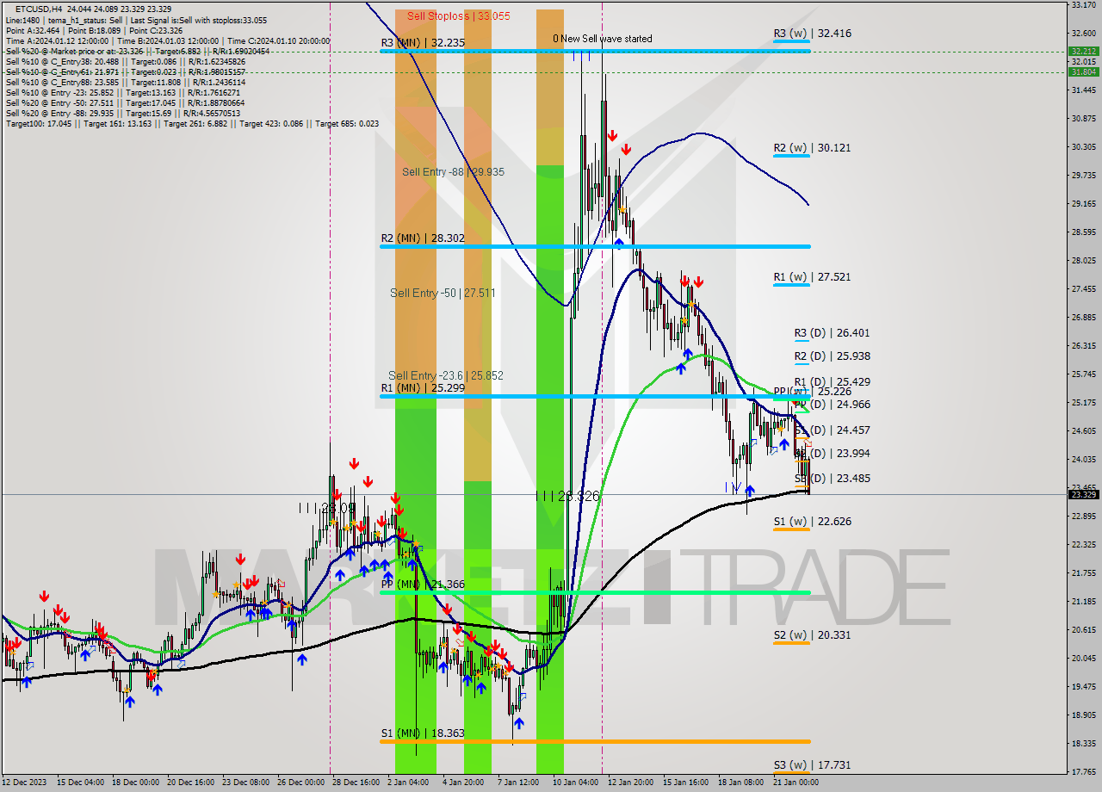Viewport: 1102px width, 792px height.
Task: Click the 30.300 price axis value
Action: coord(1083,147)
